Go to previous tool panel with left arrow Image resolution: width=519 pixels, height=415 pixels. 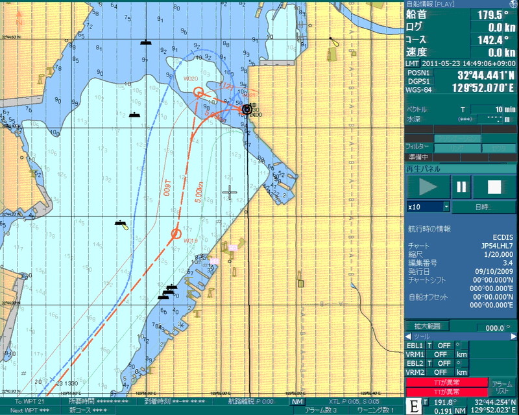pos(409,337)
